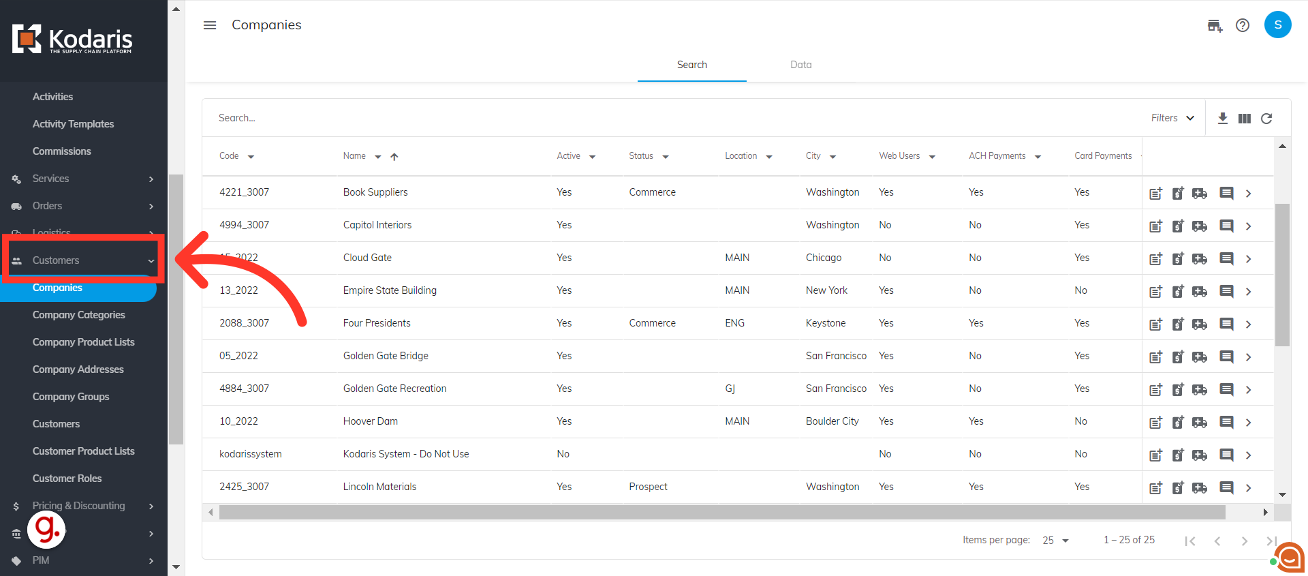Open the column chooser icon
This screenshot has height=576, width=1308.
1245,118
